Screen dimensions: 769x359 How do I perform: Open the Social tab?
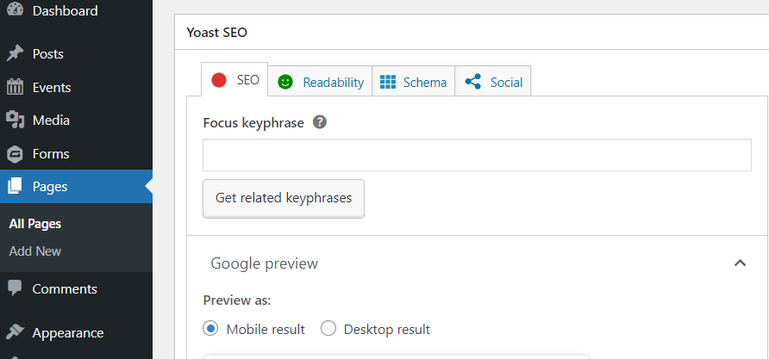493,82
